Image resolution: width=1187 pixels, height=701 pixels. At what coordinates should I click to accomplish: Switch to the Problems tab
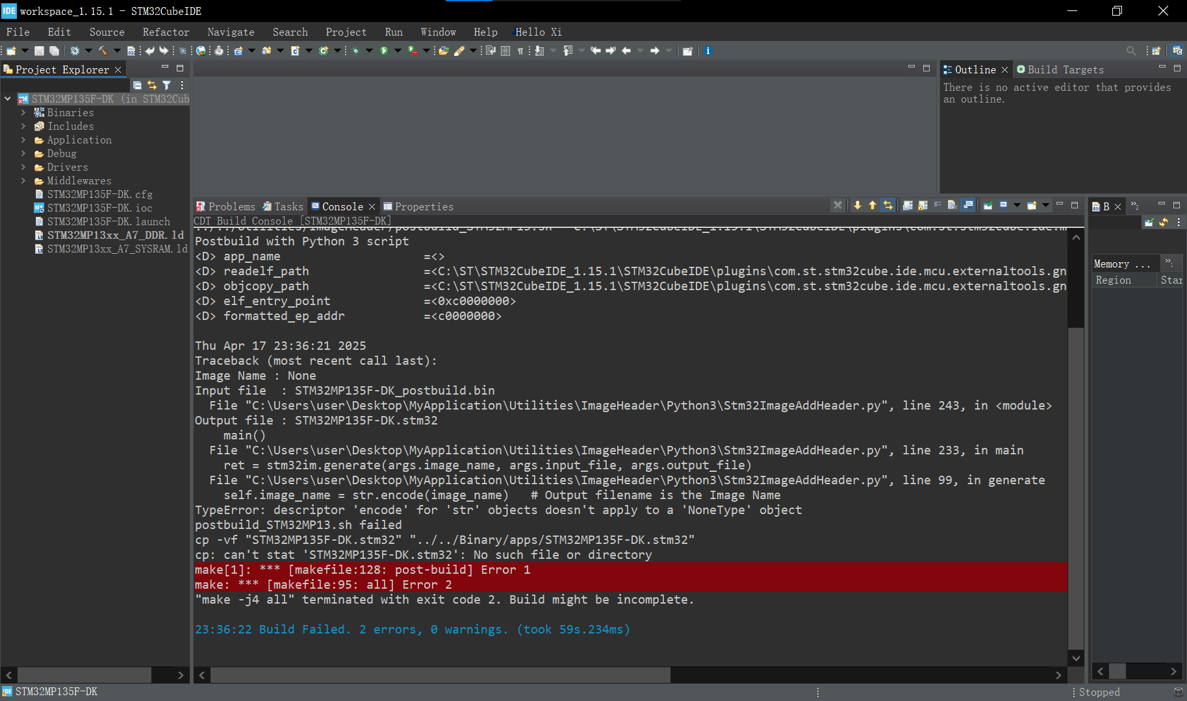231,206
